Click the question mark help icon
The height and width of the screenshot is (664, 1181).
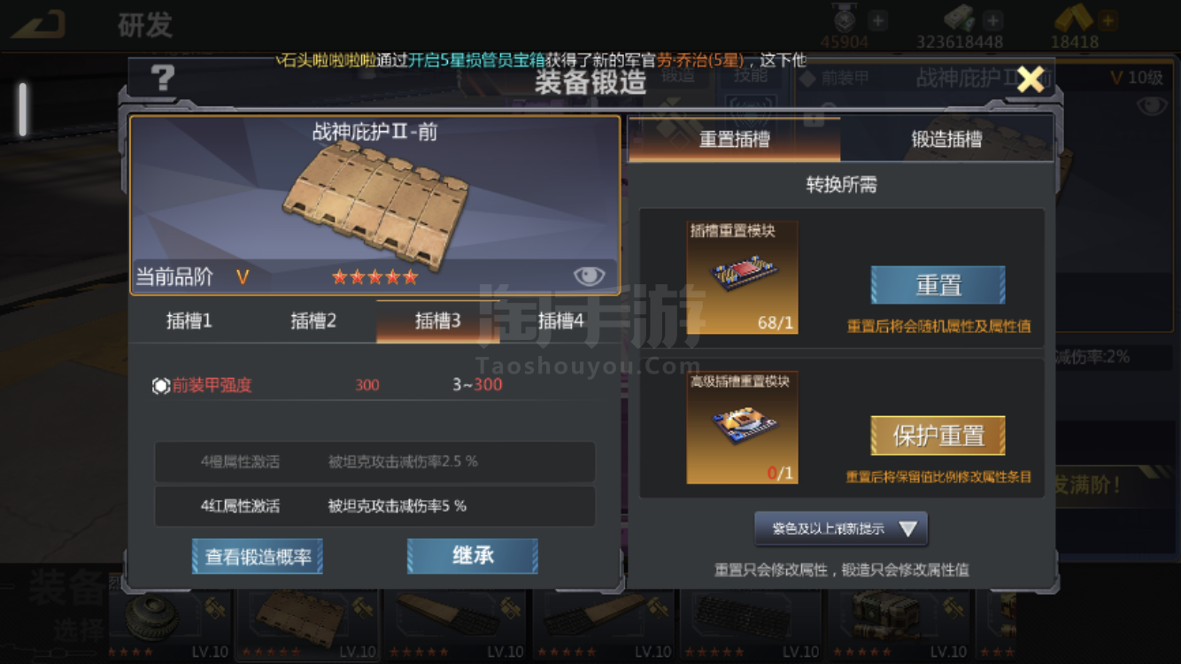[163, 79]
